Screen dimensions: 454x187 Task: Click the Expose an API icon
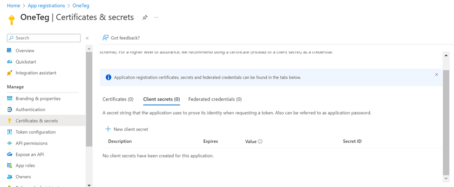click(9, 154)
